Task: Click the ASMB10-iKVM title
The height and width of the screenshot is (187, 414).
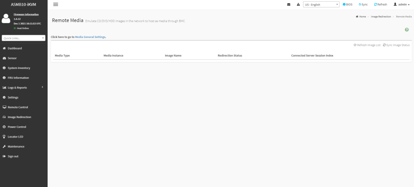Action: [24, 5]
